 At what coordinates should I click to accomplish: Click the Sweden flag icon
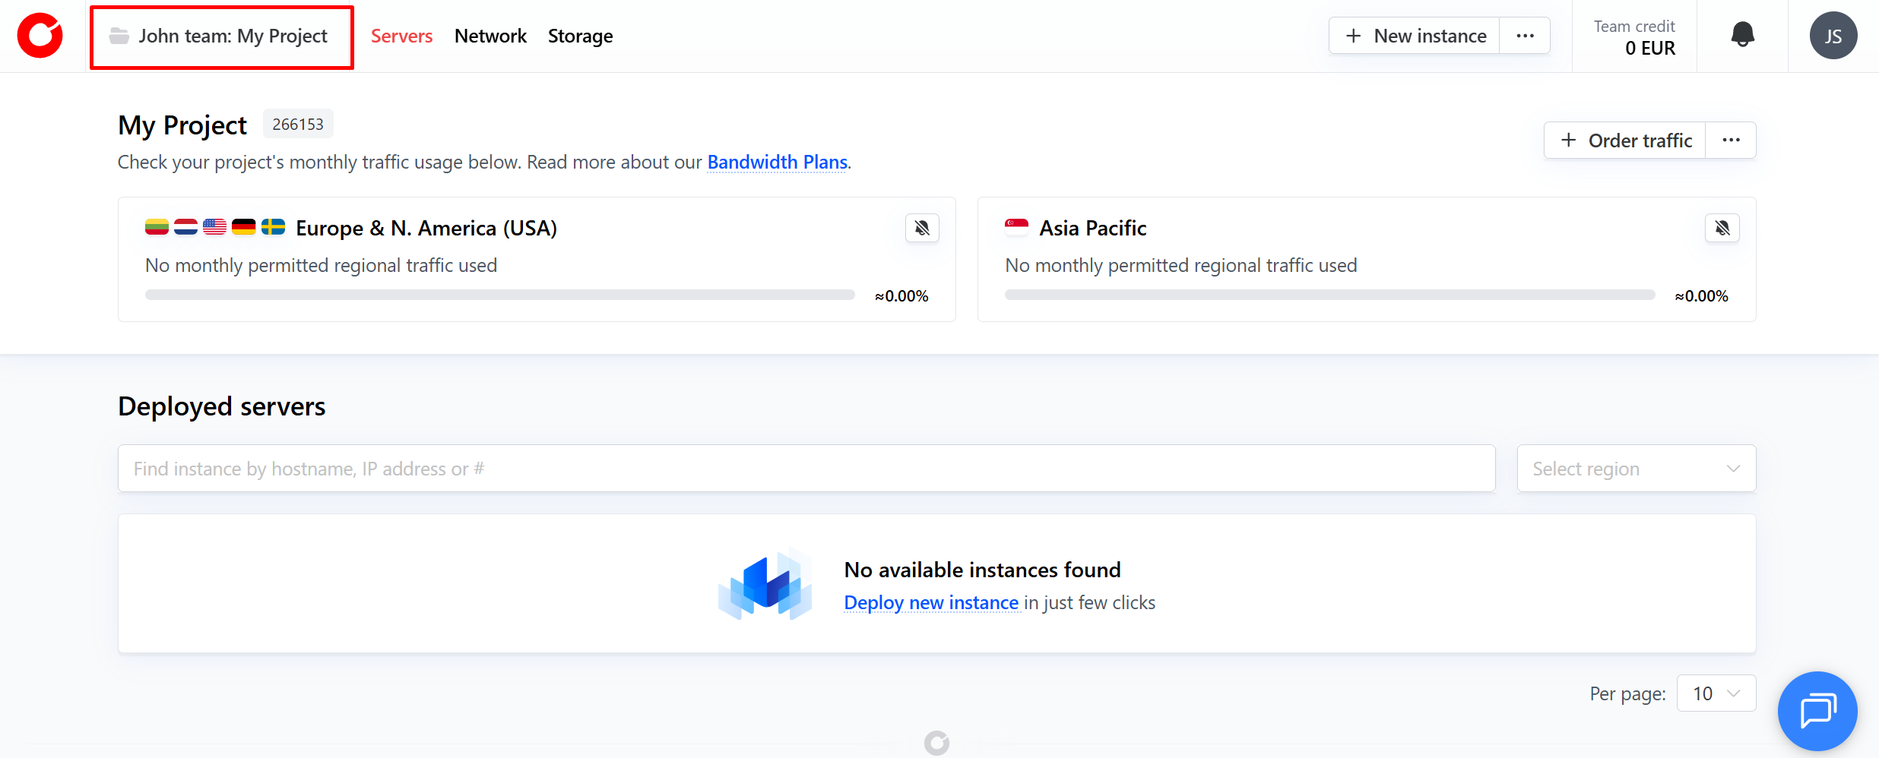[x=273, y=227]
